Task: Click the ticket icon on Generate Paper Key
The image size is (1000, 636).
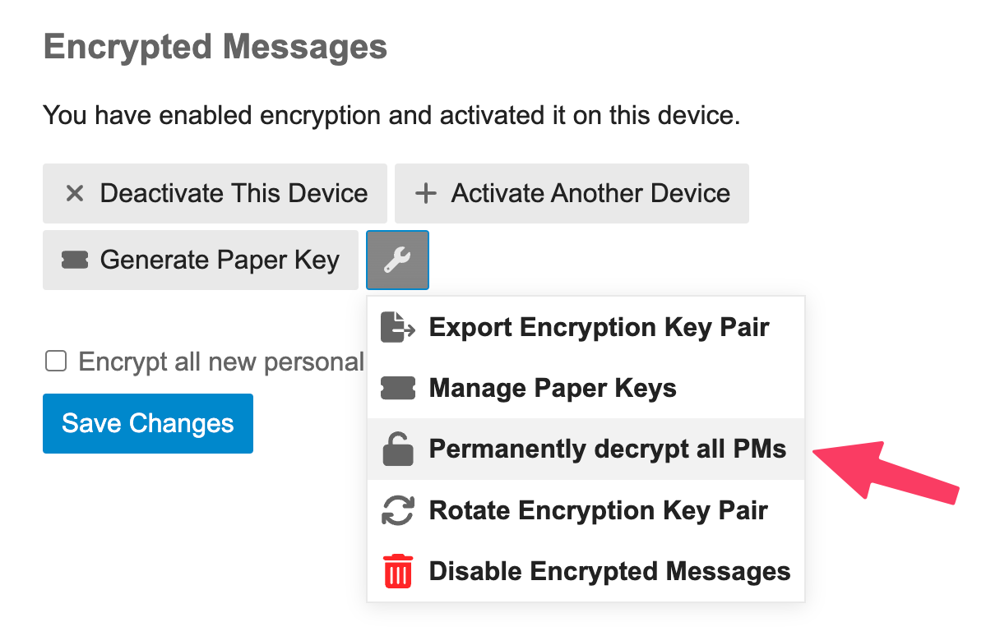Action: [75, 260]
